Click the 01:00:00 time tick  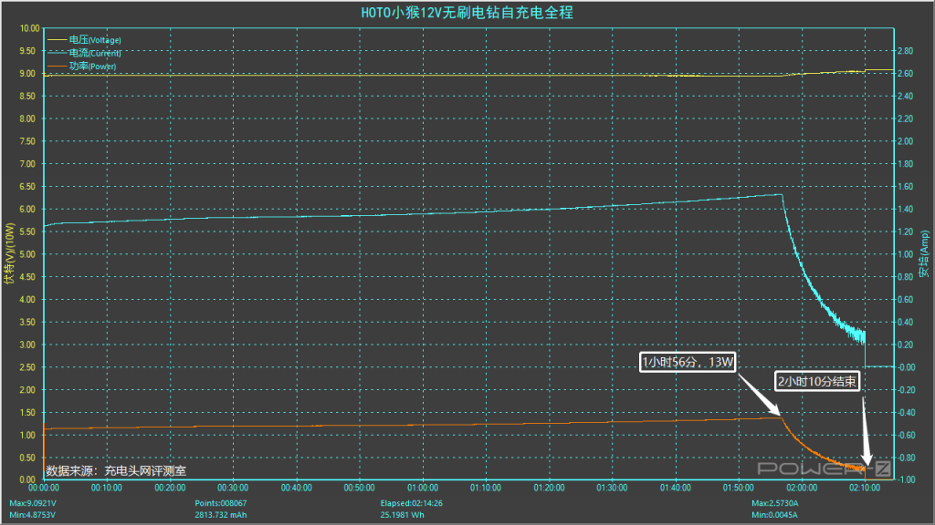(x=423, y=489)
